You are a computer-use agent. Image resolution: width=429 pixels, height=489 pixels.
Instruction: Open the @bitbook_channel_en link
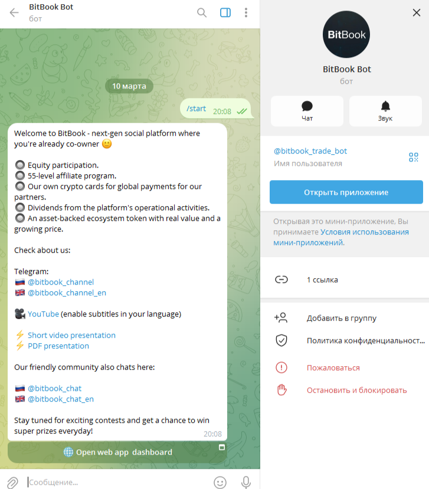[67, 293]
